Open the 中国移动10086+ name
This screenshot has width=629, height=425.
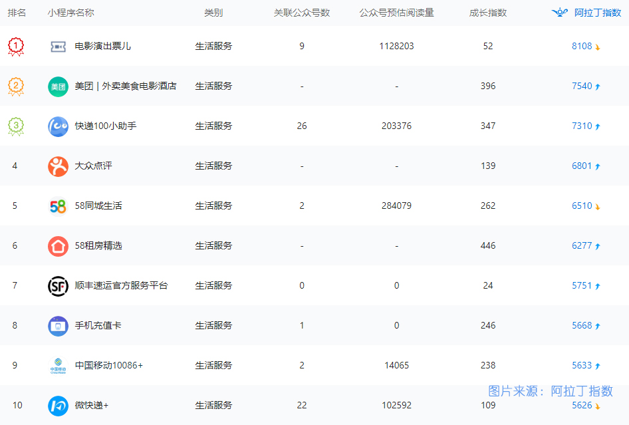pos(108,365)
